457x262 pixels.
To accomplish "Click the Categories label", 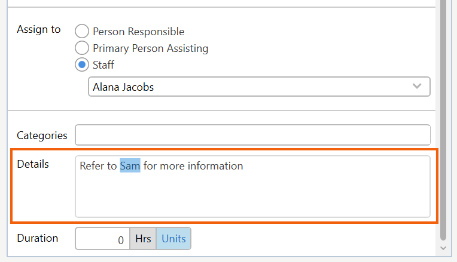I will [42, 135].
